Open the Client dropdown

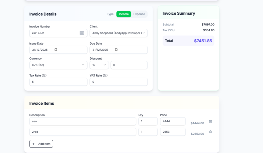118,33
